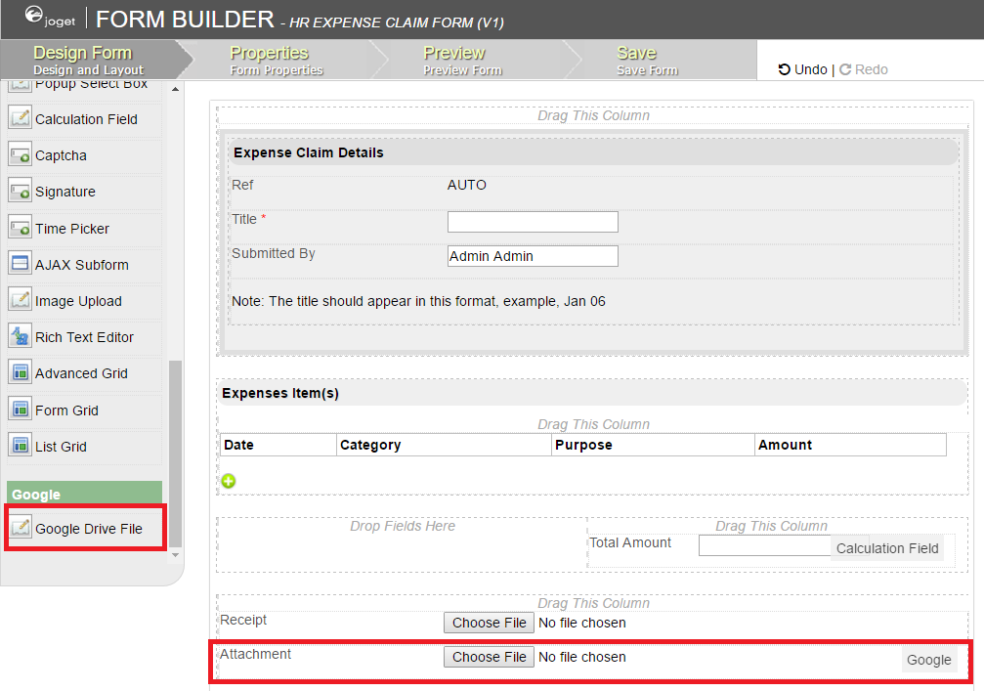
Task: Click the Category column header
Action: click(444, 445)
